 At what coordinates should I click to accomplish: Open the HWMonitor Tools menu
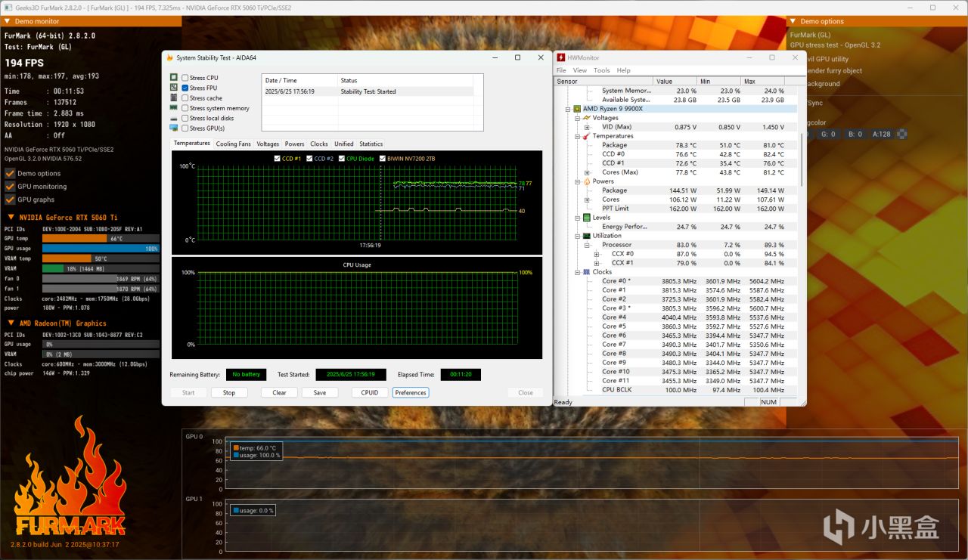click(x=602, y=70)
